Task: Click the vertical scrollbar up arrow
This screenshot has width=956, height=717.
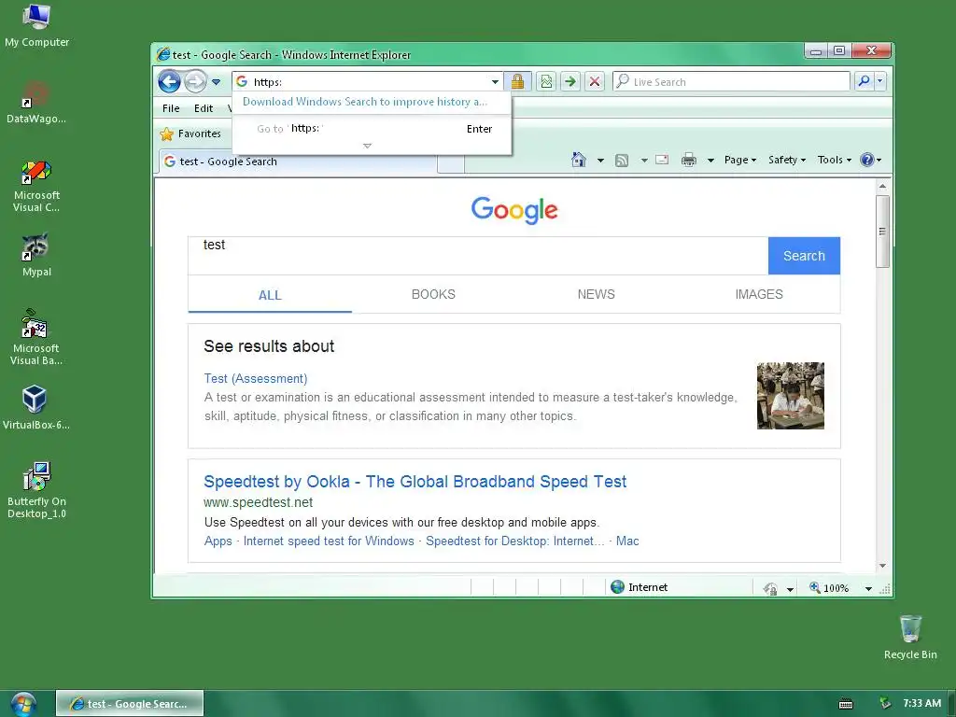Action: tap(882, 186)
